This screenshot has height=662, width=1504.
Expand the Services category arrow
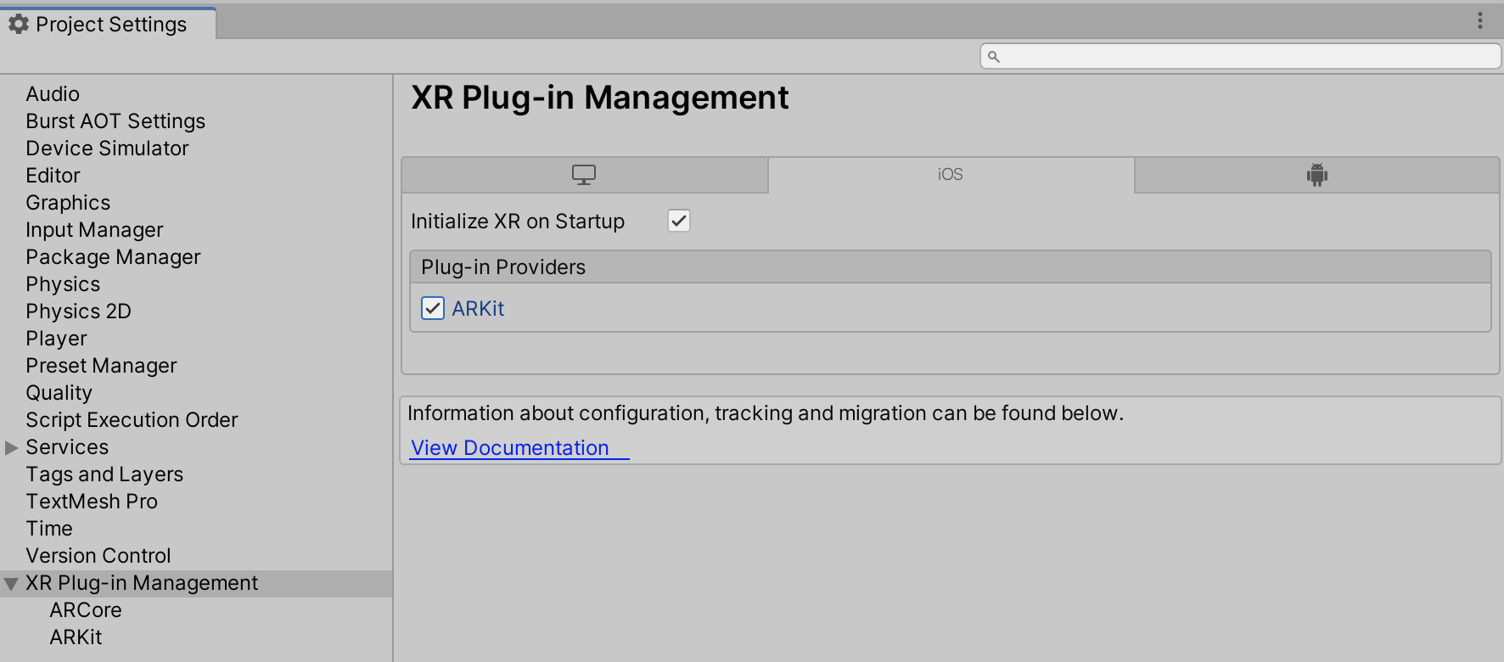[x=11, y=447]
